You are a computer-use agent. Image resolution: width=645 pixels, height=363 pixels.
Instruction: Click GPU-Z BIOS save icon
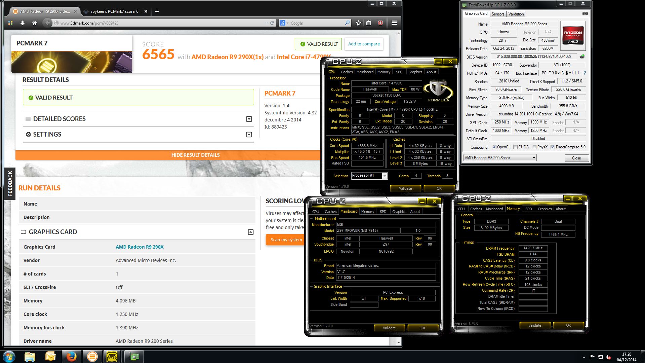click(x=582, y=57)
